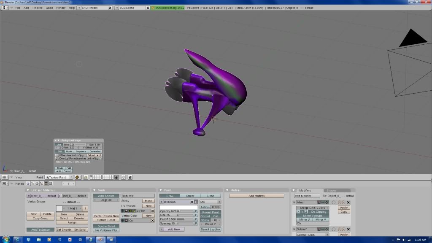Viewport: 432px width, 243px height.
Task: Delete the Mirror modifier with its X
Action: click(x=348, y=202)
